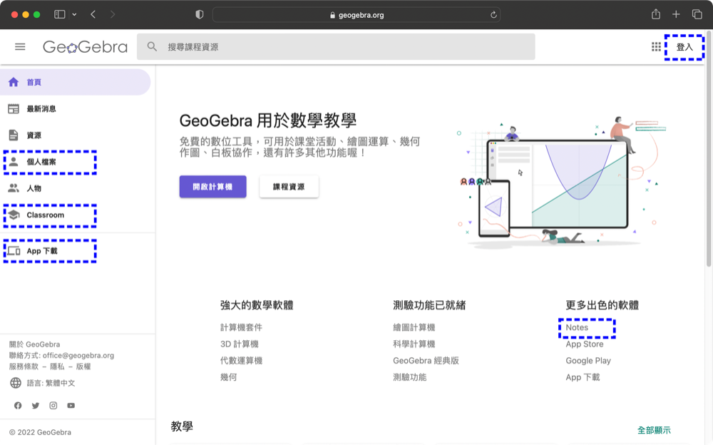Click the home icon beside 首頁

14,82
